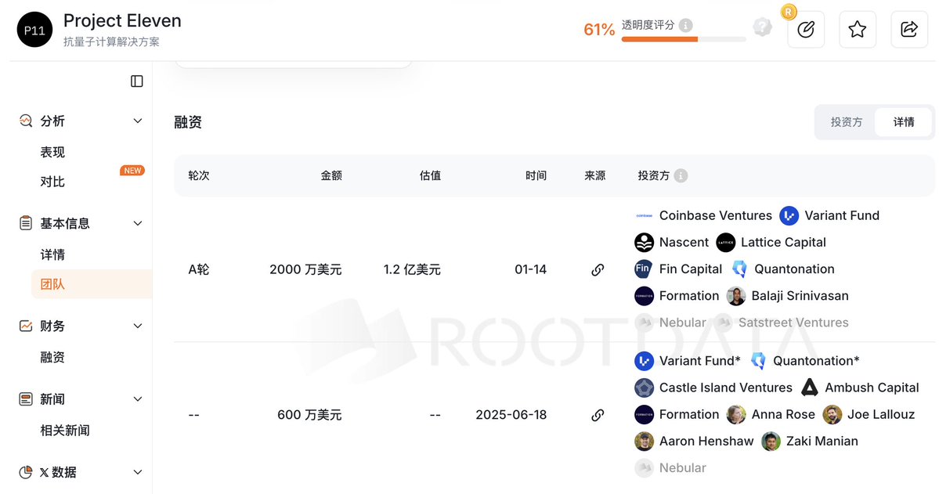This screenshot has width=939, height=494.
Task: Click Joe Lallouz avatar
Action: [832, 414]
